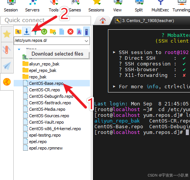Open the Session toolbar button
This screenshot has width=190, height=180.
click(x=11, y=6)
